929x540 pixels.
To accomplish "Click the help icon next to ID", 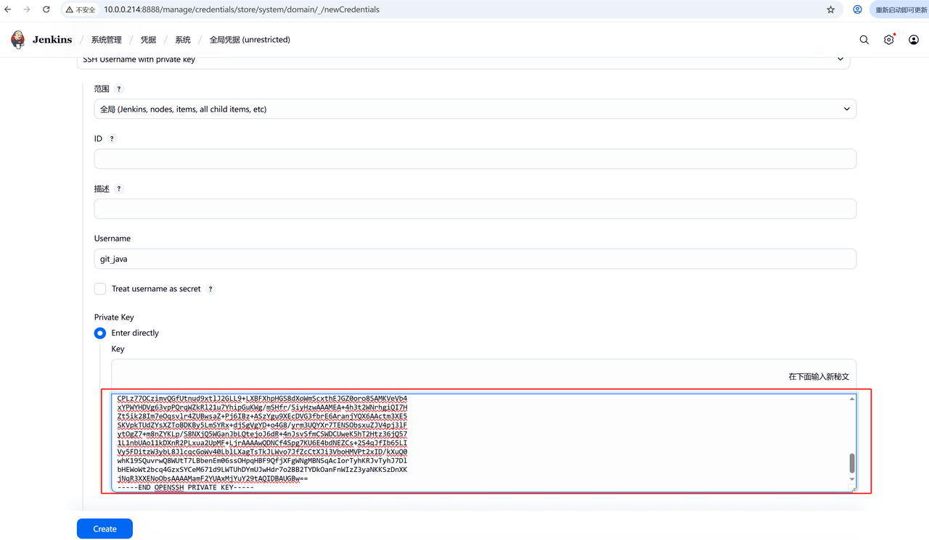I will [x=112, y=138].
